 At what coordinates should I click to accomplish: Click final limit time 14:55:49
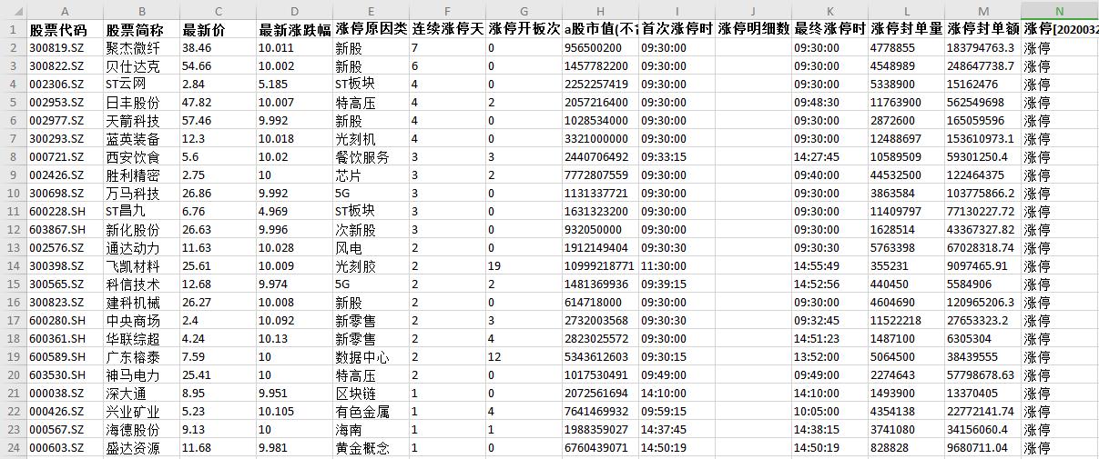829,265
